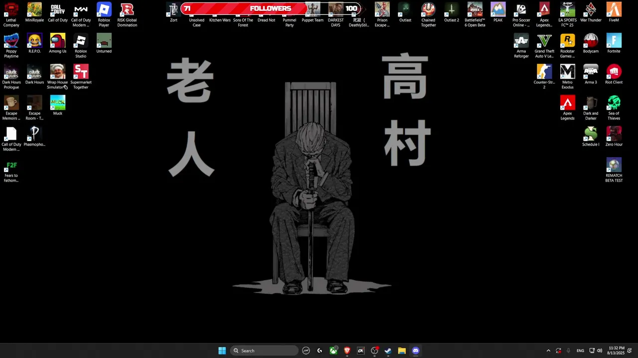This screenshot has width=638, height=358.
Task: Click the Prison Escape desktop shortcut
Action: (x=382, y=15)
